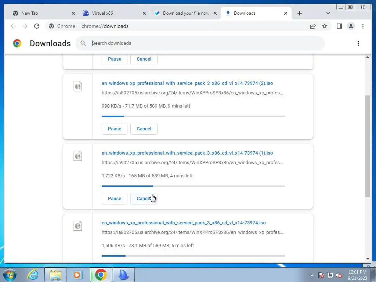
Task: Click the ia802705 source URL under (2).iso
Action: pos(192,93)
